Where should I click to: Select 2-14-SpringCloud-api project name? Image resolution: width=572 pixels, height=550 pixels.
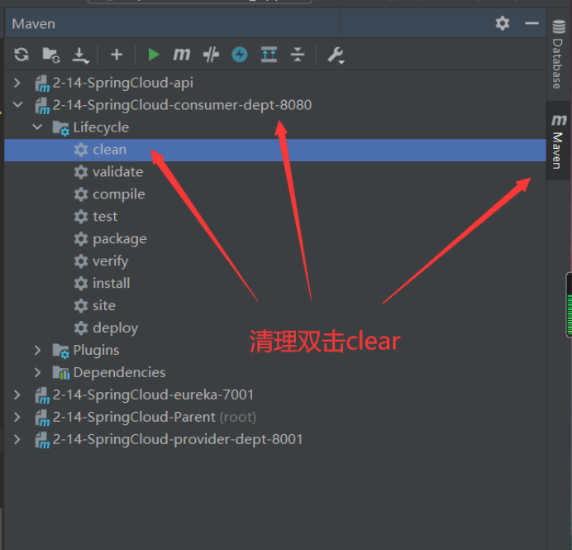click(123, 83)
